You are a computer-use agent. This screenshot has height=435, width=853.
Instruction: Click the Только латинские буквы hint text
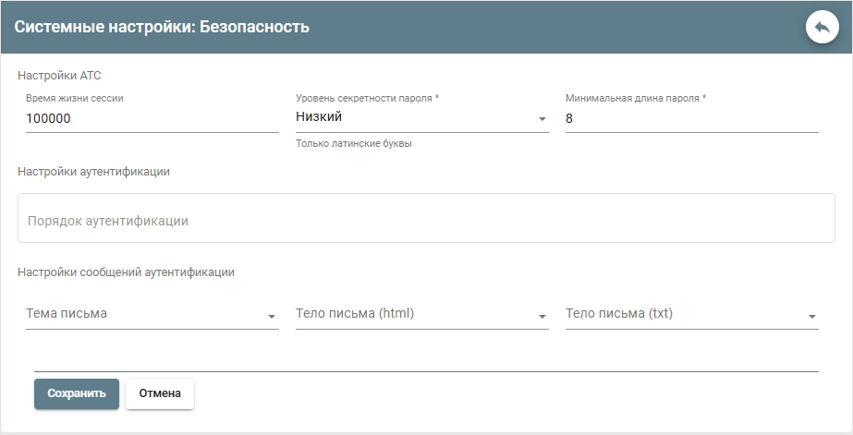click(x=353, y=144)
